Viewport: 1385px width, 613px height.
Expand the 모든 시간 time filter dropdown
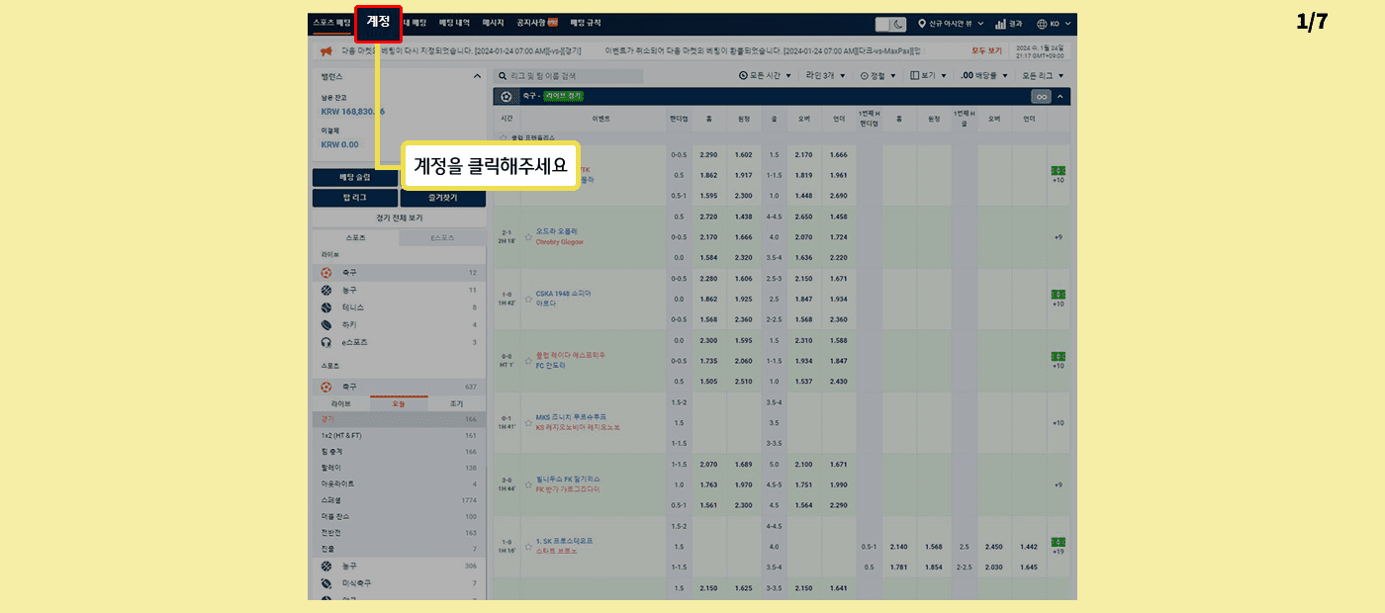click(766, 75)
